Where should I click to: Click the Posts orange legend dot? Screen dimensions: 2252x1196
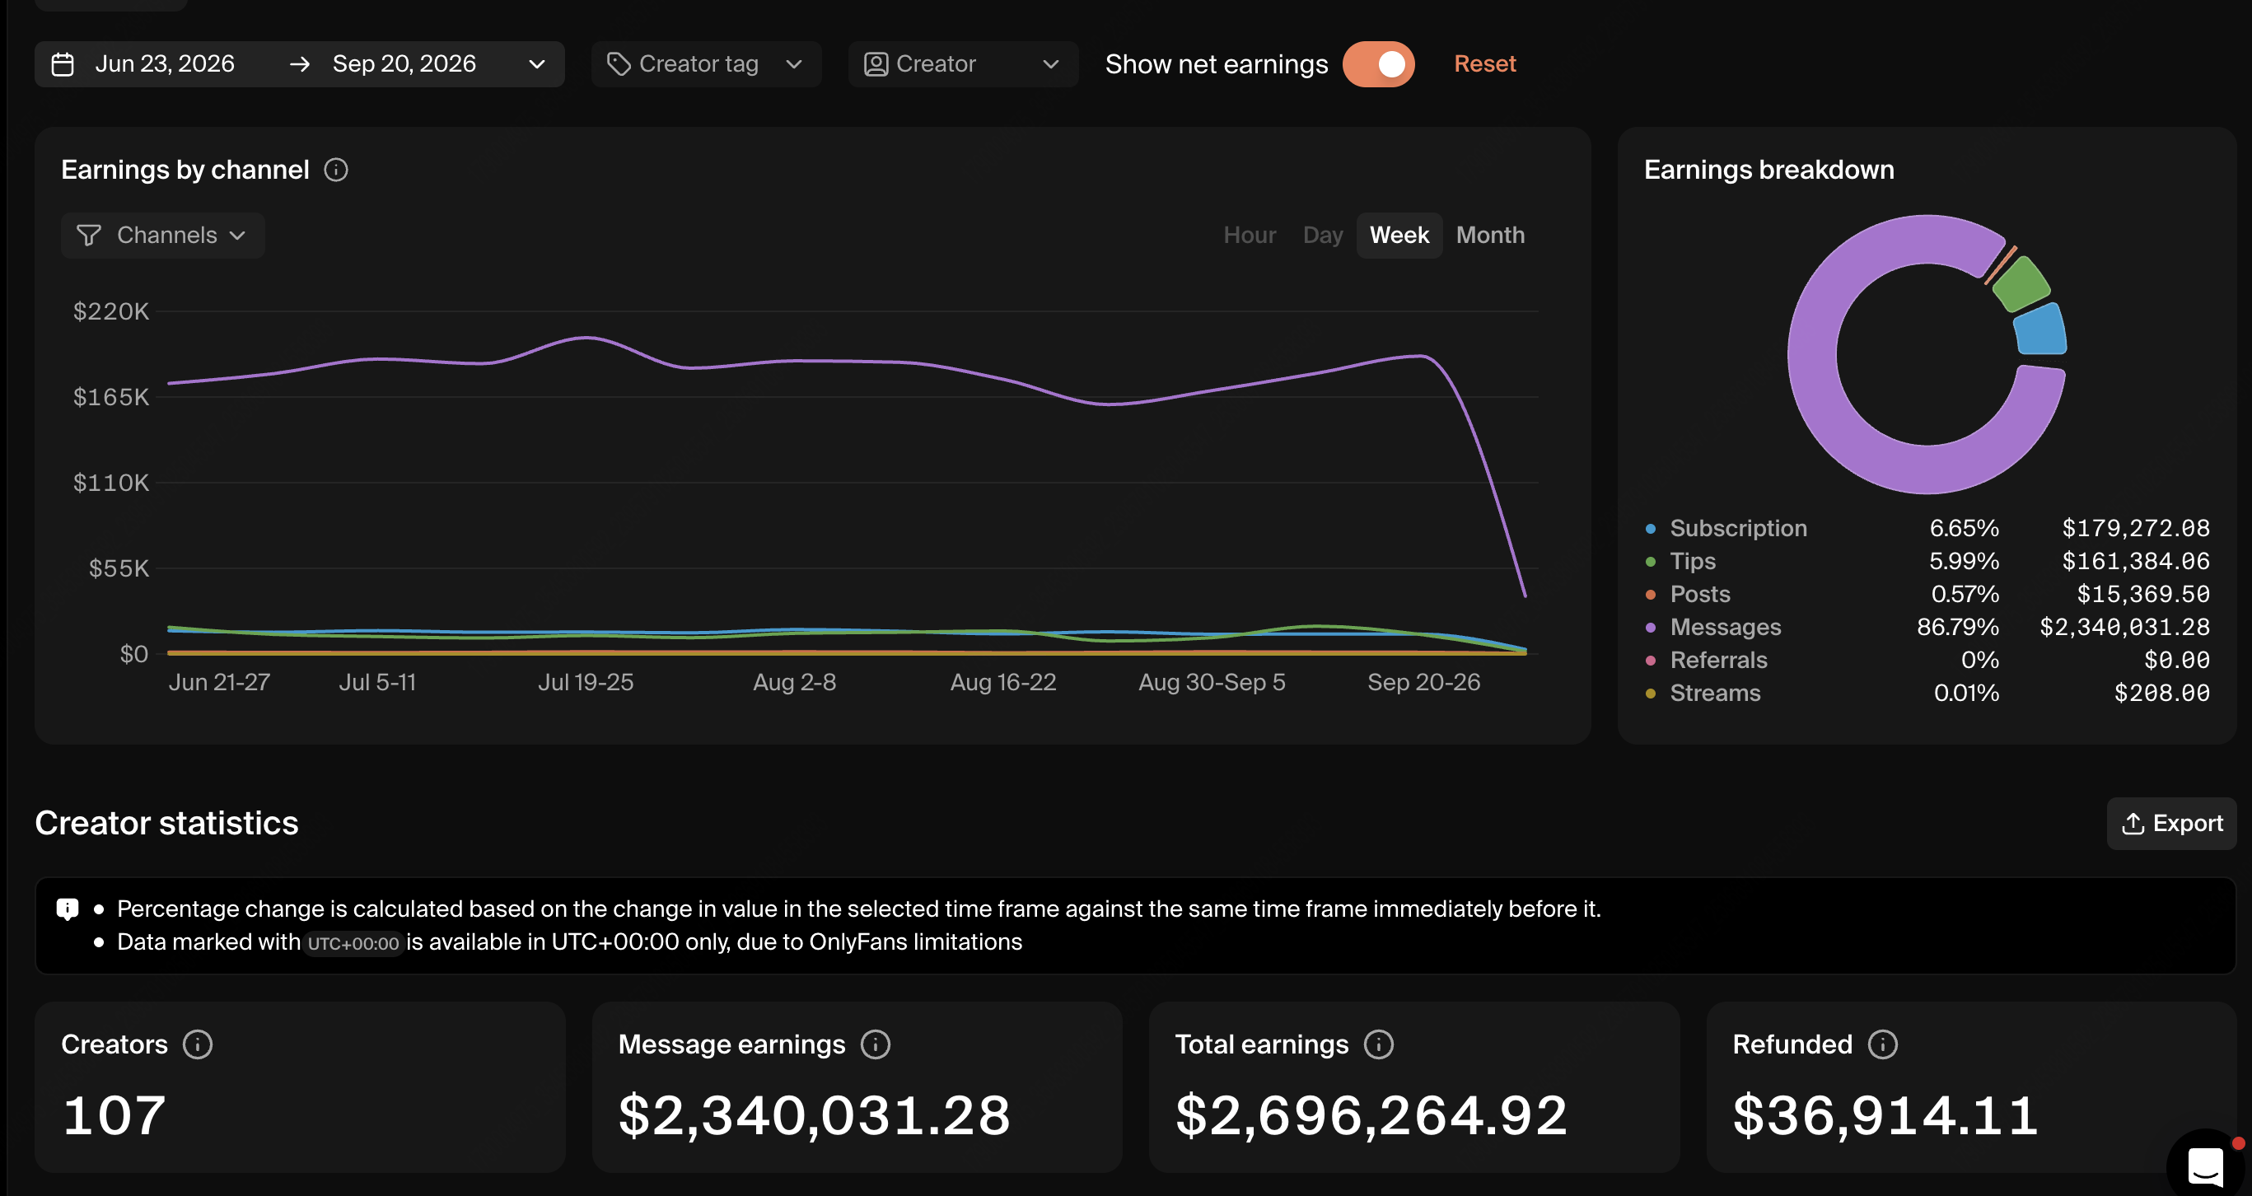point(1651,595)
